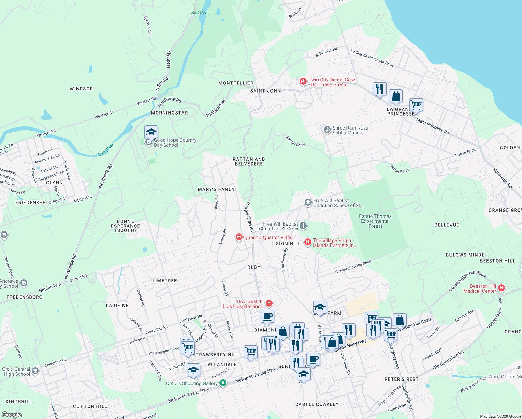This screenshot has height=419, width=522.
Task: Select the shopping cart icon near Main Princess Rd
Action: [x=416, y=105]
